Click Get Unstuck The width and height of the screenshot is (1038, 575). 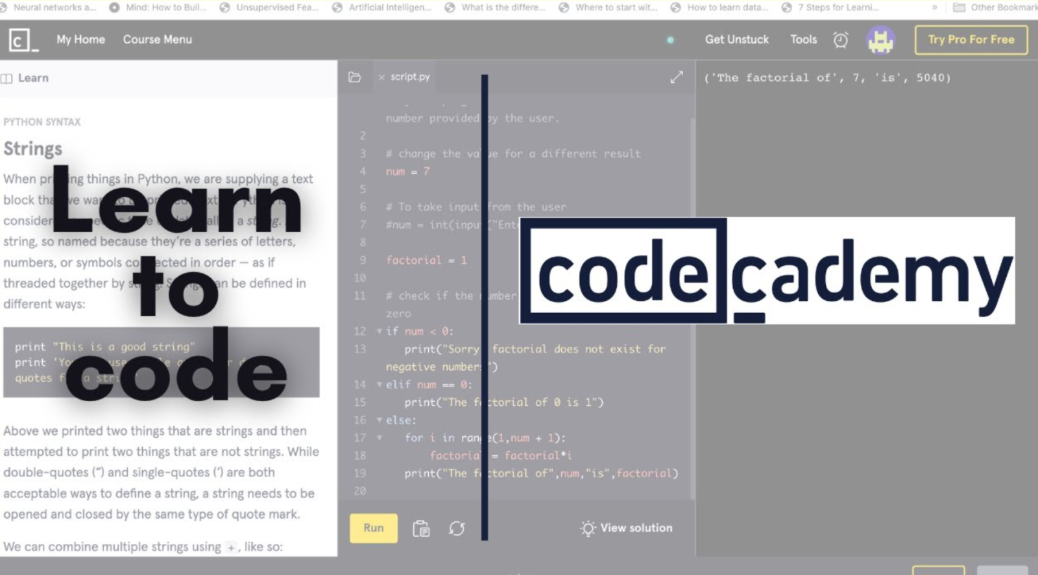(737, 40)
